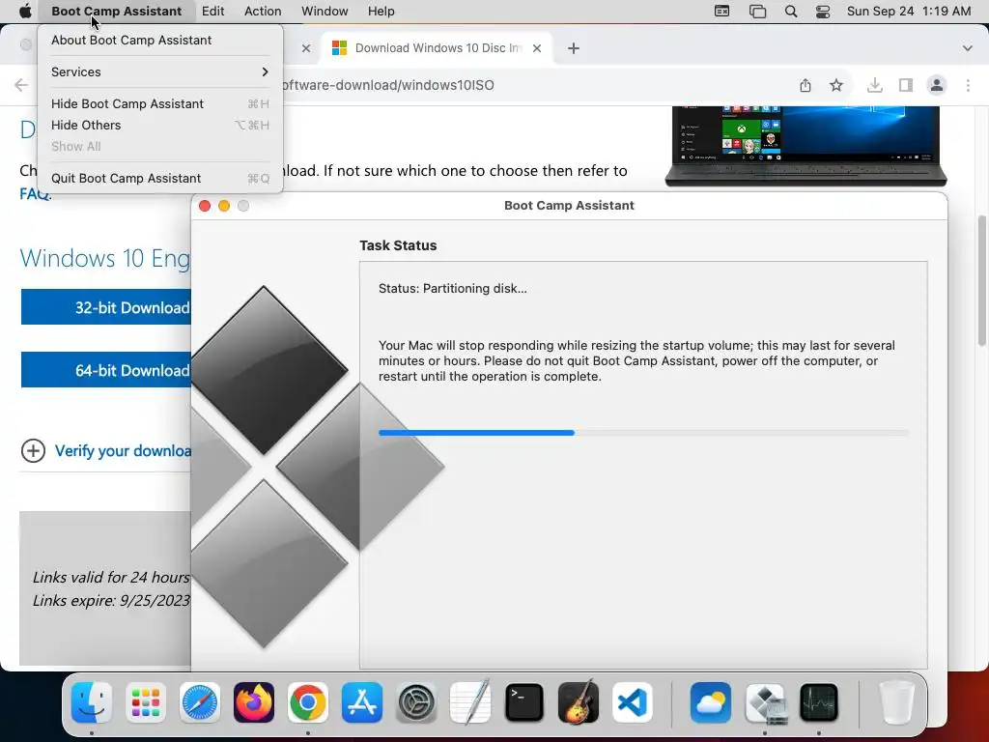Open Spotlight search in menu bar

coord(790,11)
